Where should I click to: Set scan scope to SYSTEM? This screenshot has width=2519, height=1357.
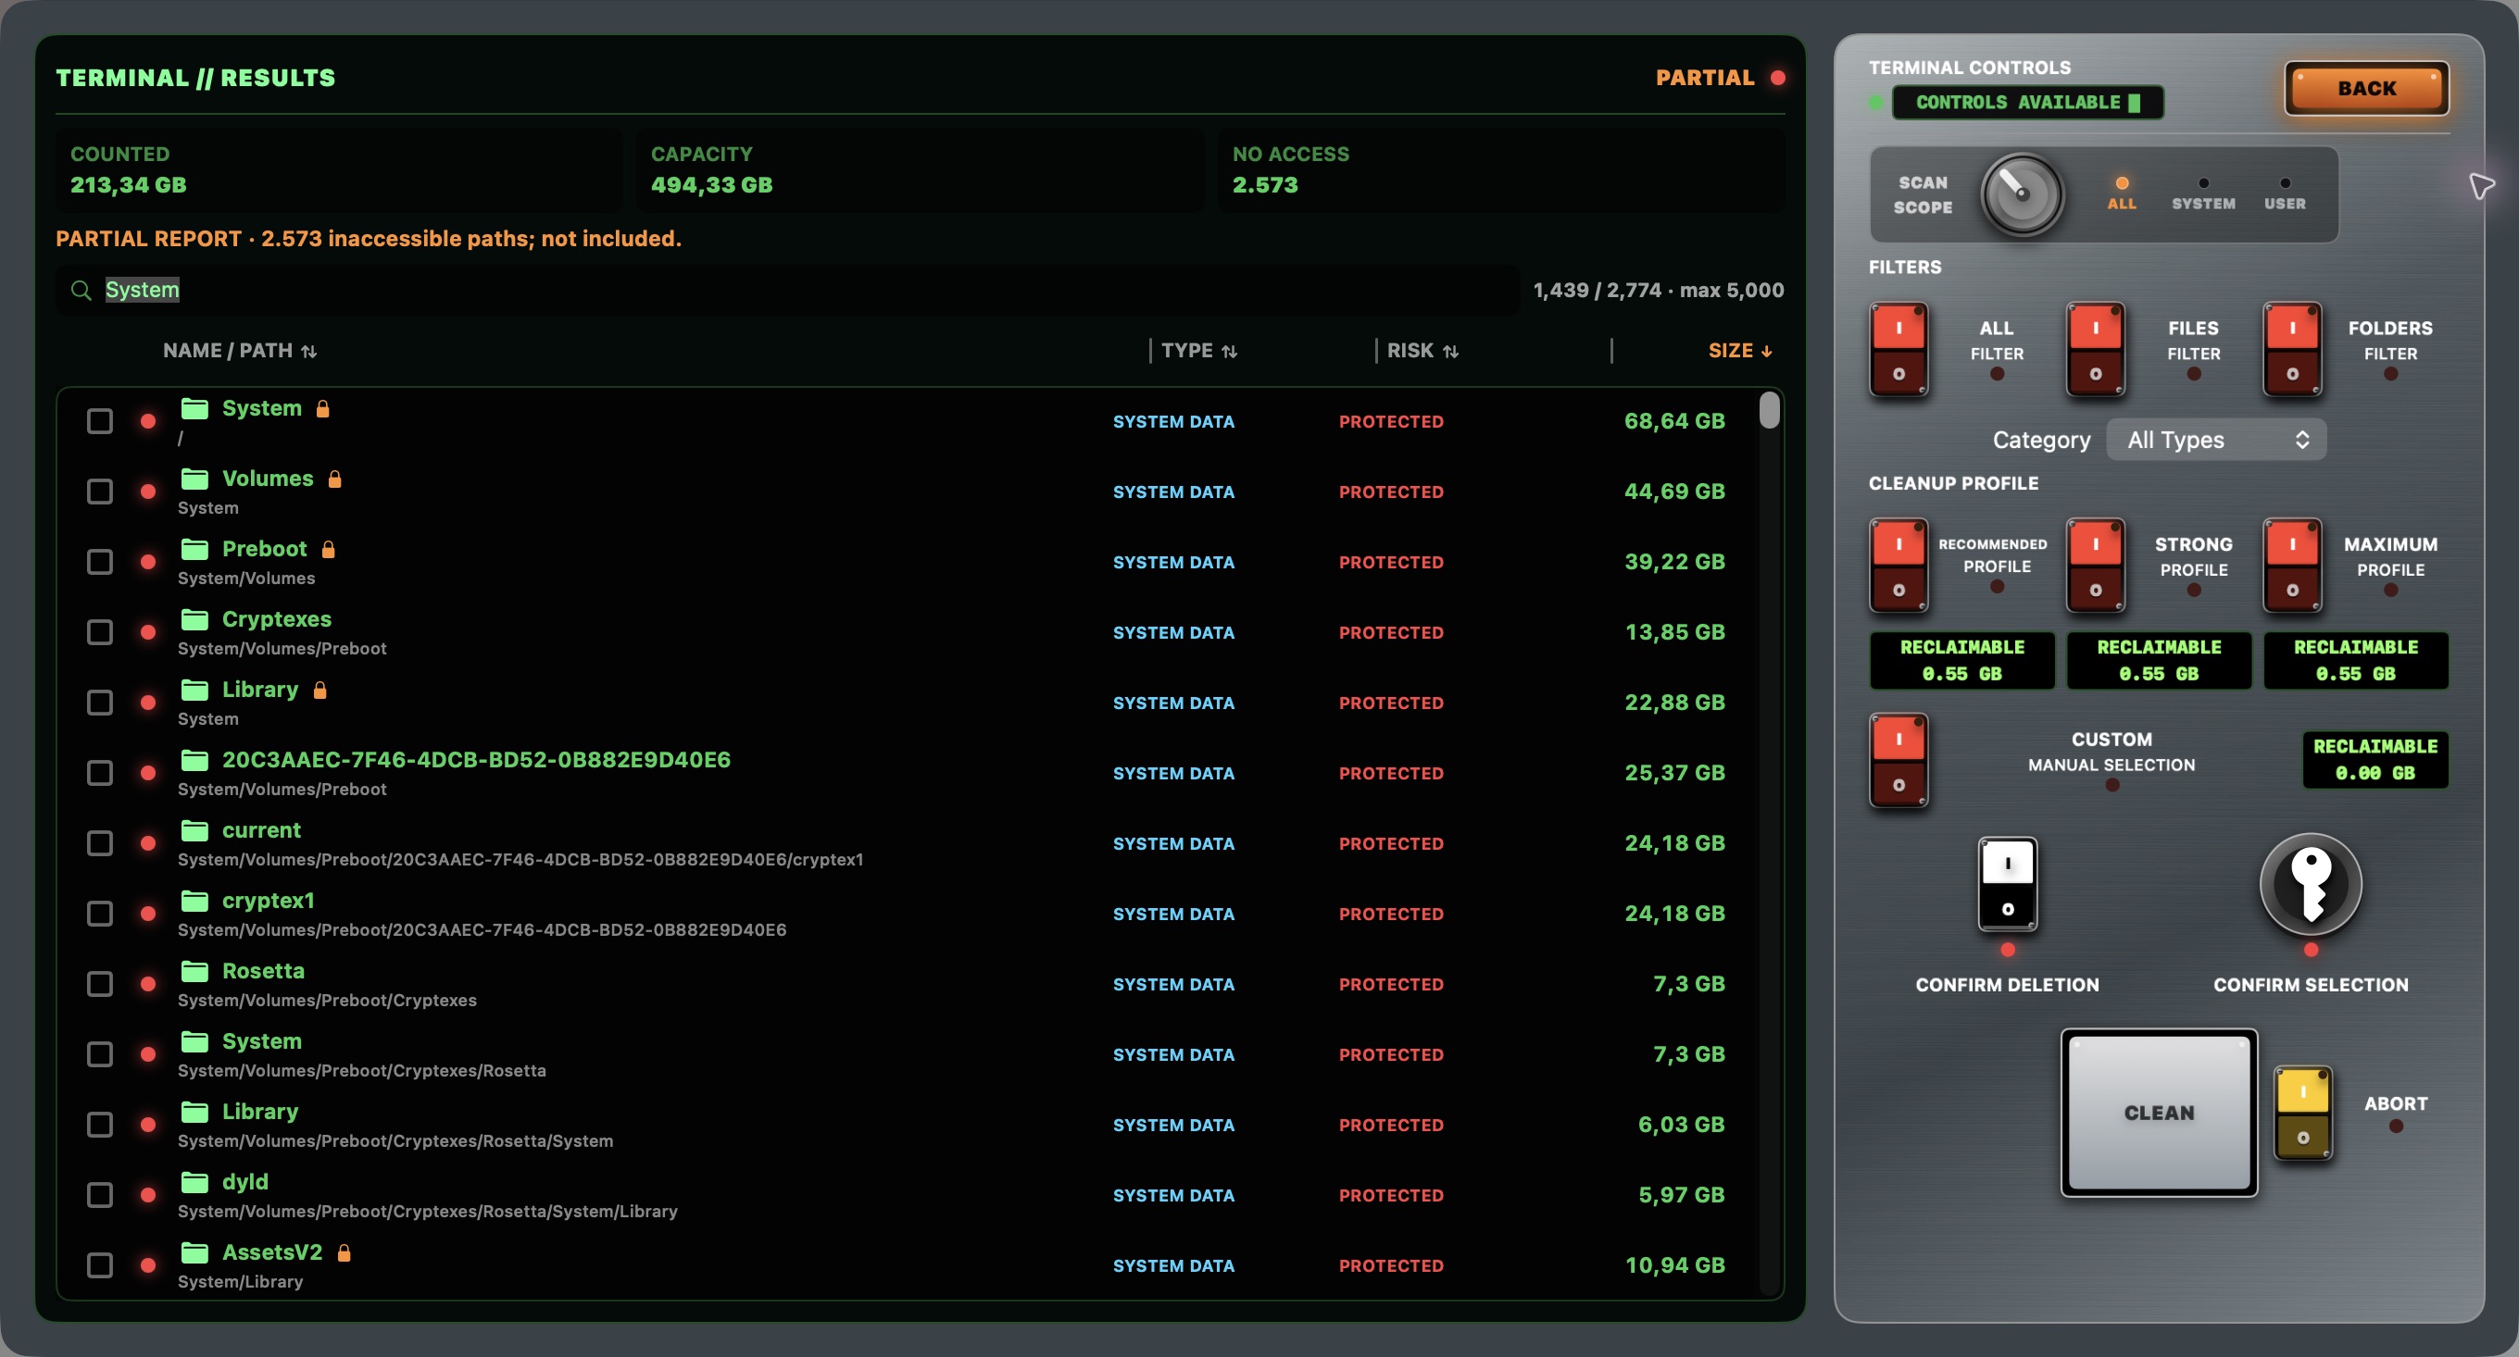click(x=2203, y=193)
